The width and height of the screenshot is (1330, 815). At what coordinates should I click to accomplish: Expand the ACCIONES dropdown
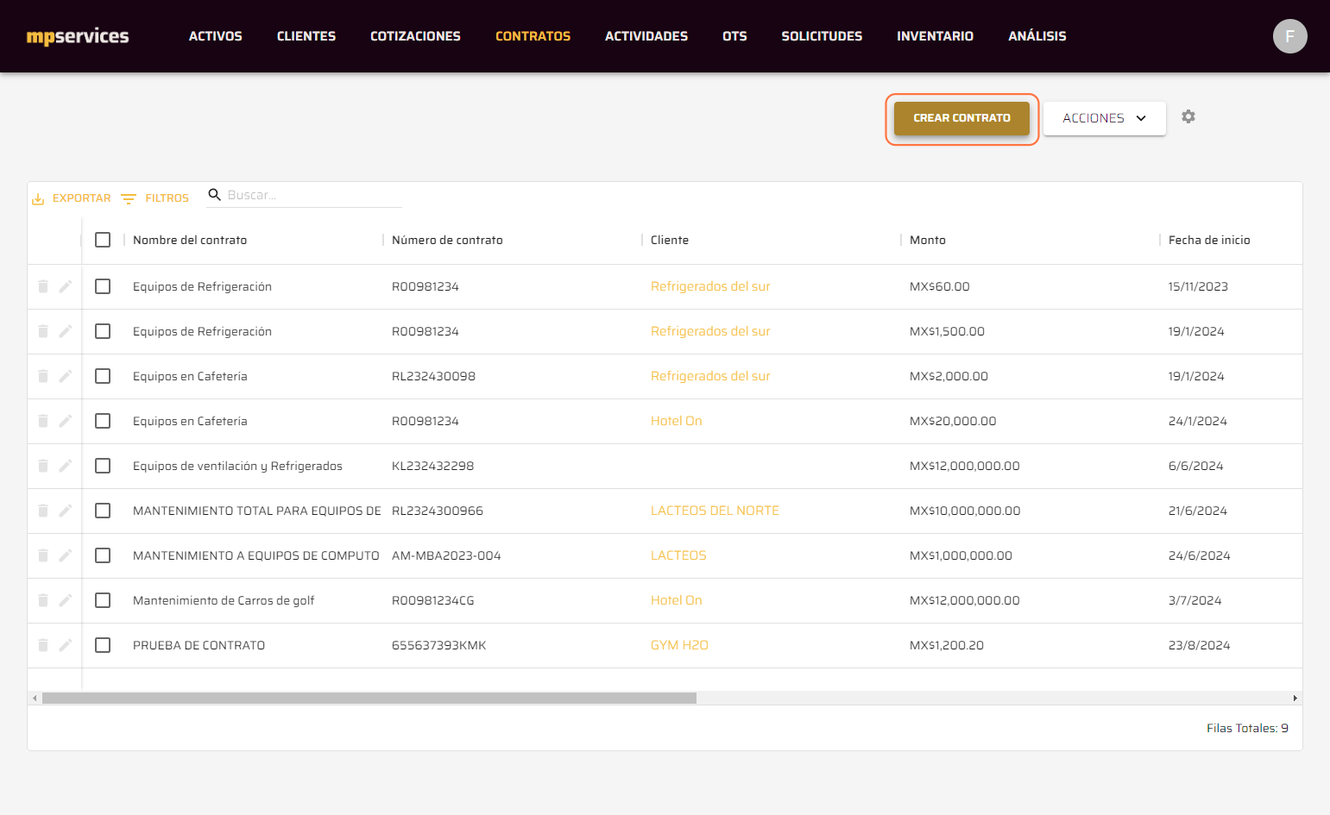coord(1104,118)
